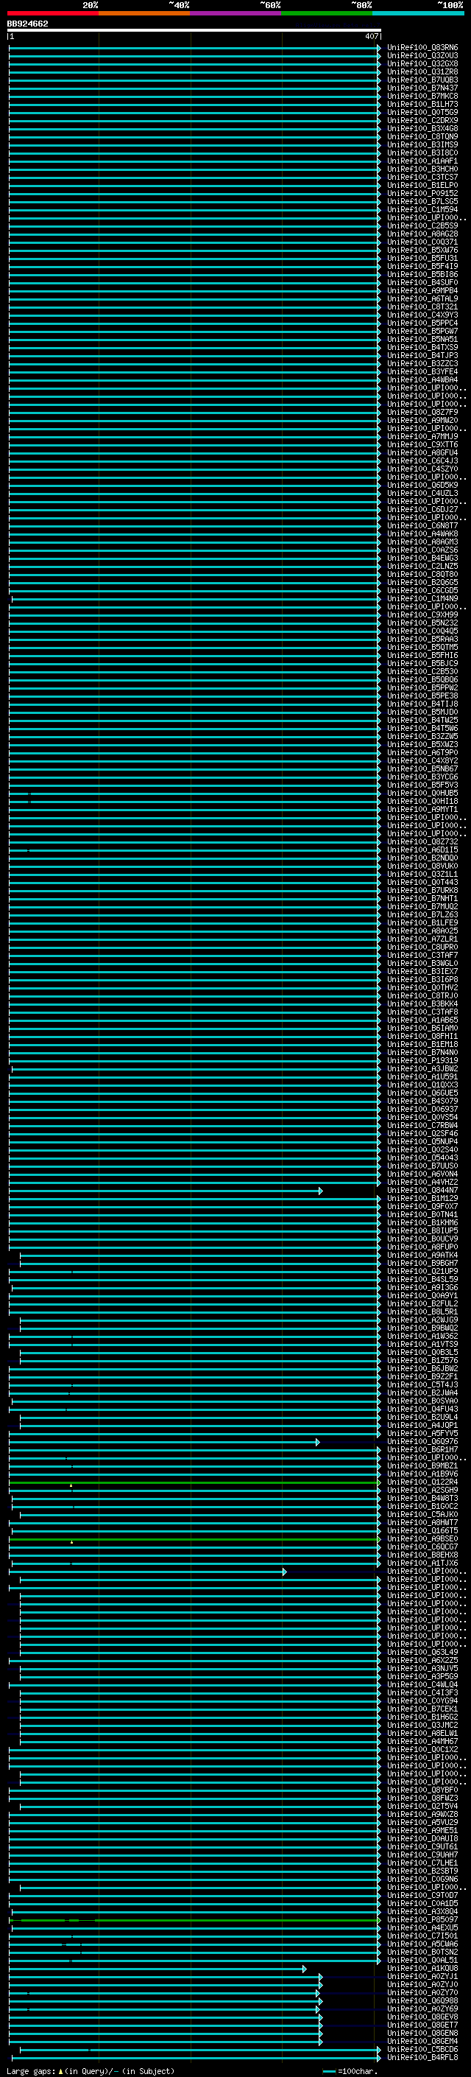
Task: Select hit UniRef100_A4WAK8
Action: pyautogui.click(x=422, y=533)
